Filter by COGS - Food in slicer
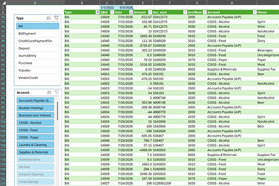This screenshot has height=186, width=279. tap(36, 130)
